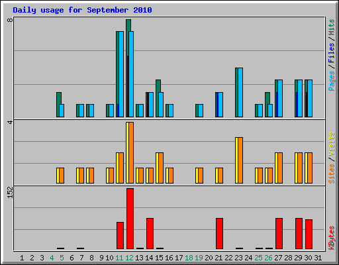Click day 29 on the date axis
Viewport: 339px width, 265px height.
pyautogui.click(x=298, y=258)
